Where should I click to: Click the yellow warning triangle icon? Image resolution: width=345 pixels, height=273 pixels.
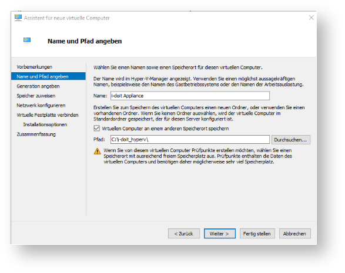coord(97,151)
